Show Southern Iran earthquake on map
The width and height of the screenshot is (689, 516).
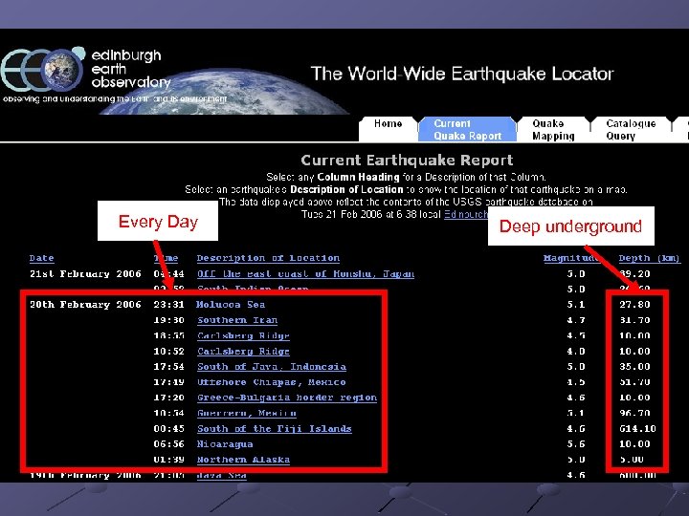[x=237, y=320]
